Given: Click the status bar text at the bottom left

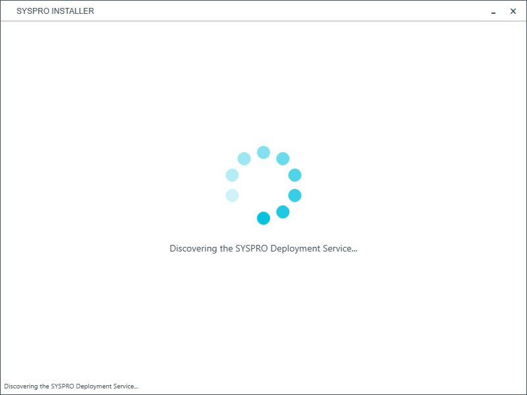Looking at the screenshot, I should 71,386.
